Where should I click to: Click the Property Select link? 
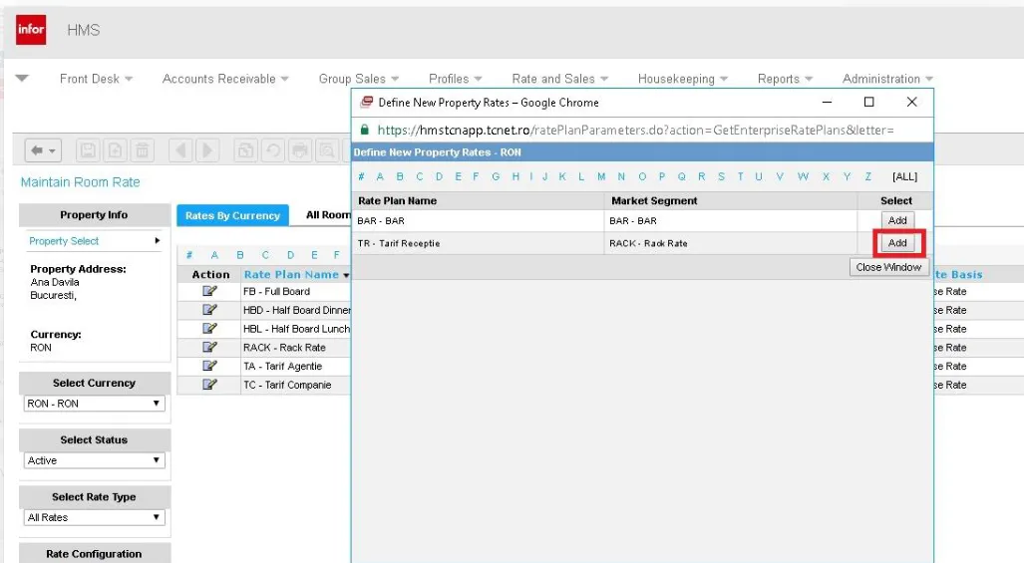pos(64,241)
